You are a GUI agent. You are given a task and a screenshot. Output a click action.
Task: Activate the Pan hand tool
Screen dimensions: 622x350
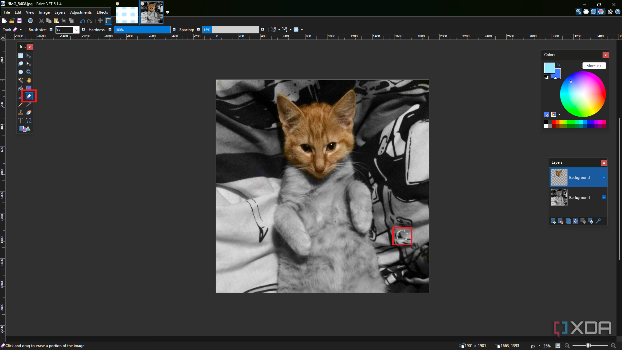(x=29, y=80)
